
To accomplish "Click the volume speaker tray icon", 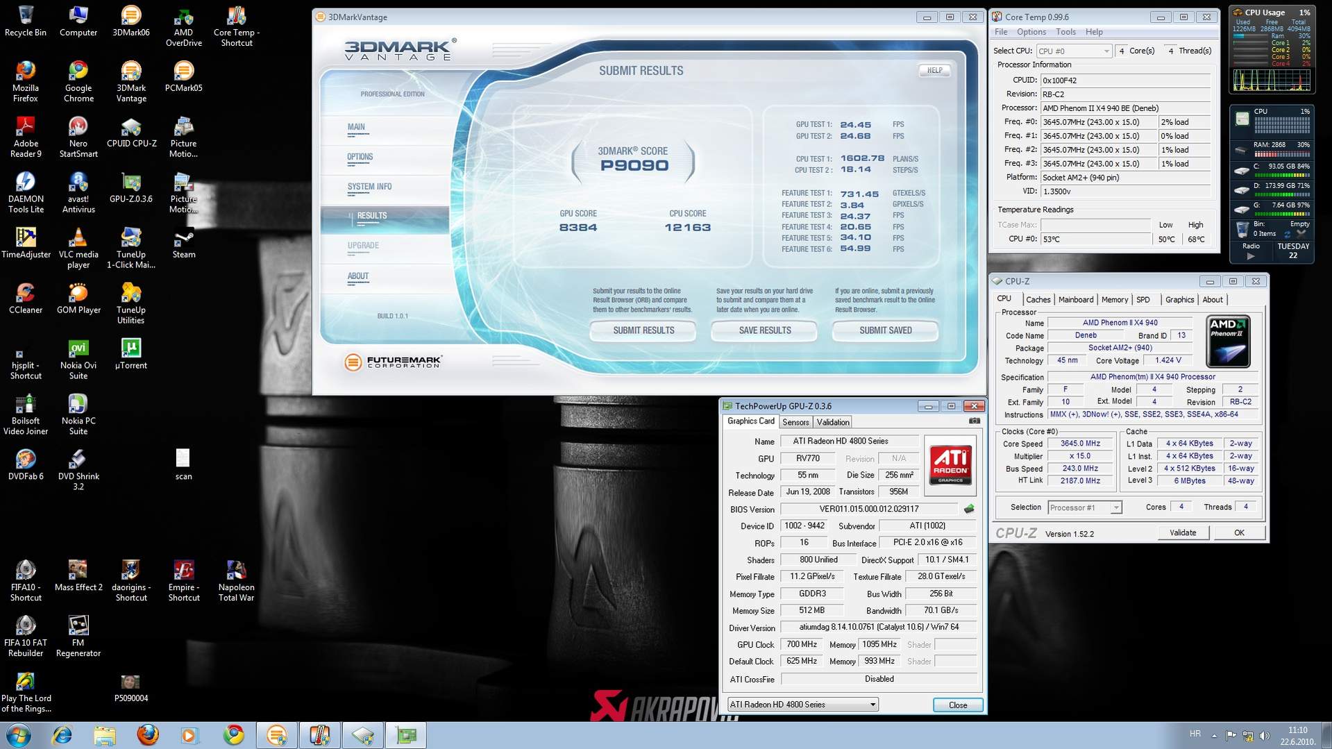I will tap(1264, 735).
